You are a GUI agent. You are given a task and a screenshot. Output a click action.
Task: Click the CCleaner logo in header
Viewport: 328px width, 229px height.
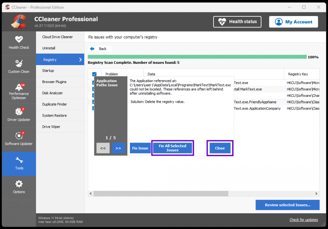(x=19, y=22)
